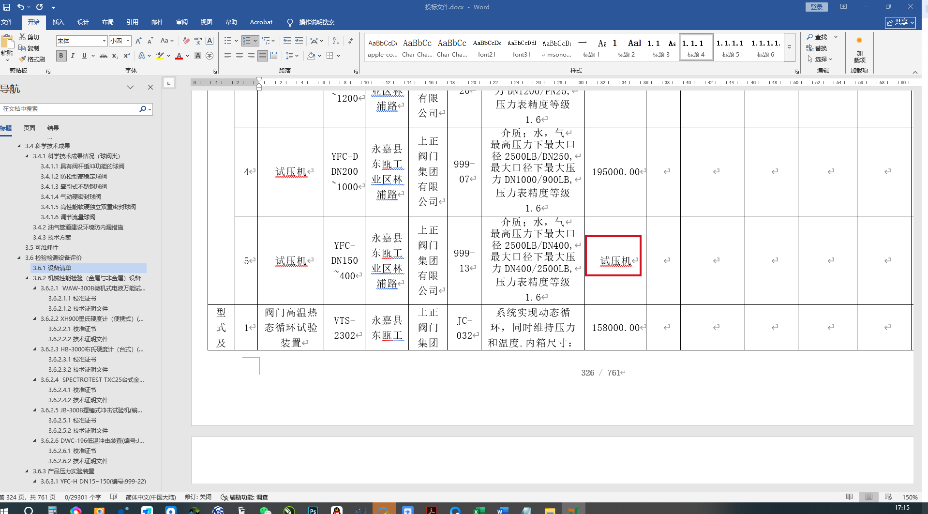Align text to the right

(251, 56)
